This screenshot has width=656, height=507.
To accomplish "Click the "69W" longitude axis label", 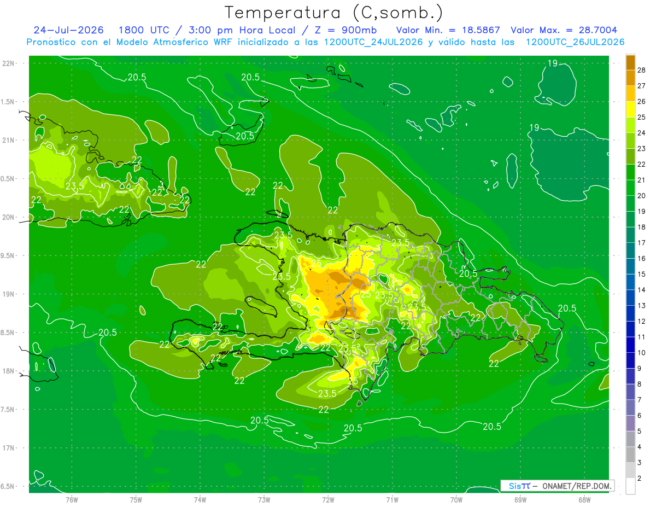I will point(520,500).
